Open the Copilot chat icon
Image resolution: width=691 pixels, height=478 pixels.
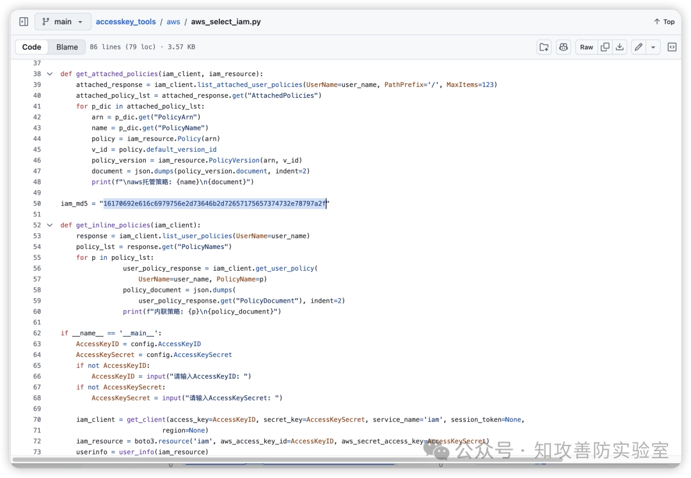click(x=563, y=47)
